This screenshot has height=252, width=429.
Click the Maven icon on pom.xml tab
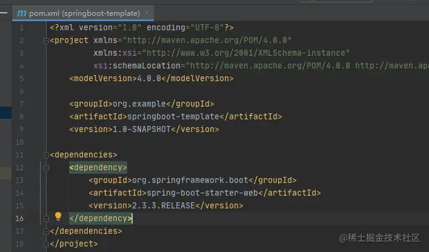point(22,13)
